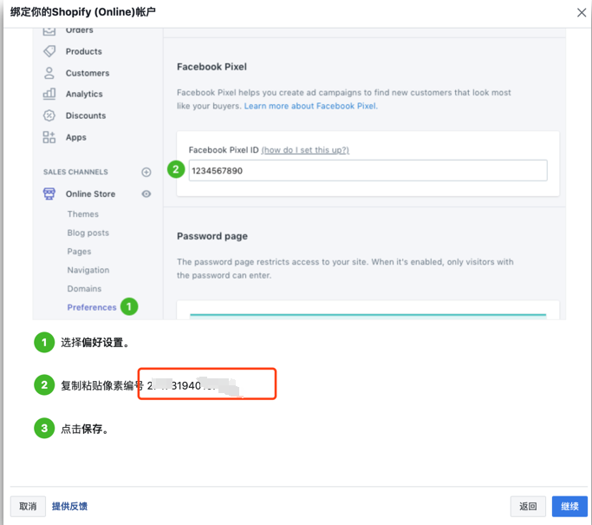592x525 pixels.
Task: Open the Products menu item
Action: click(84, 51)
